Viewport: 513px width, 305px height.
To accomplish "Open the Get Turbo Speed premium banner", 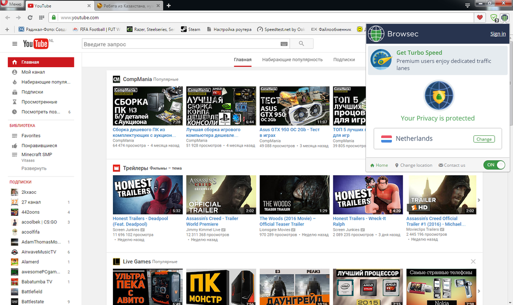I will 438,60.
